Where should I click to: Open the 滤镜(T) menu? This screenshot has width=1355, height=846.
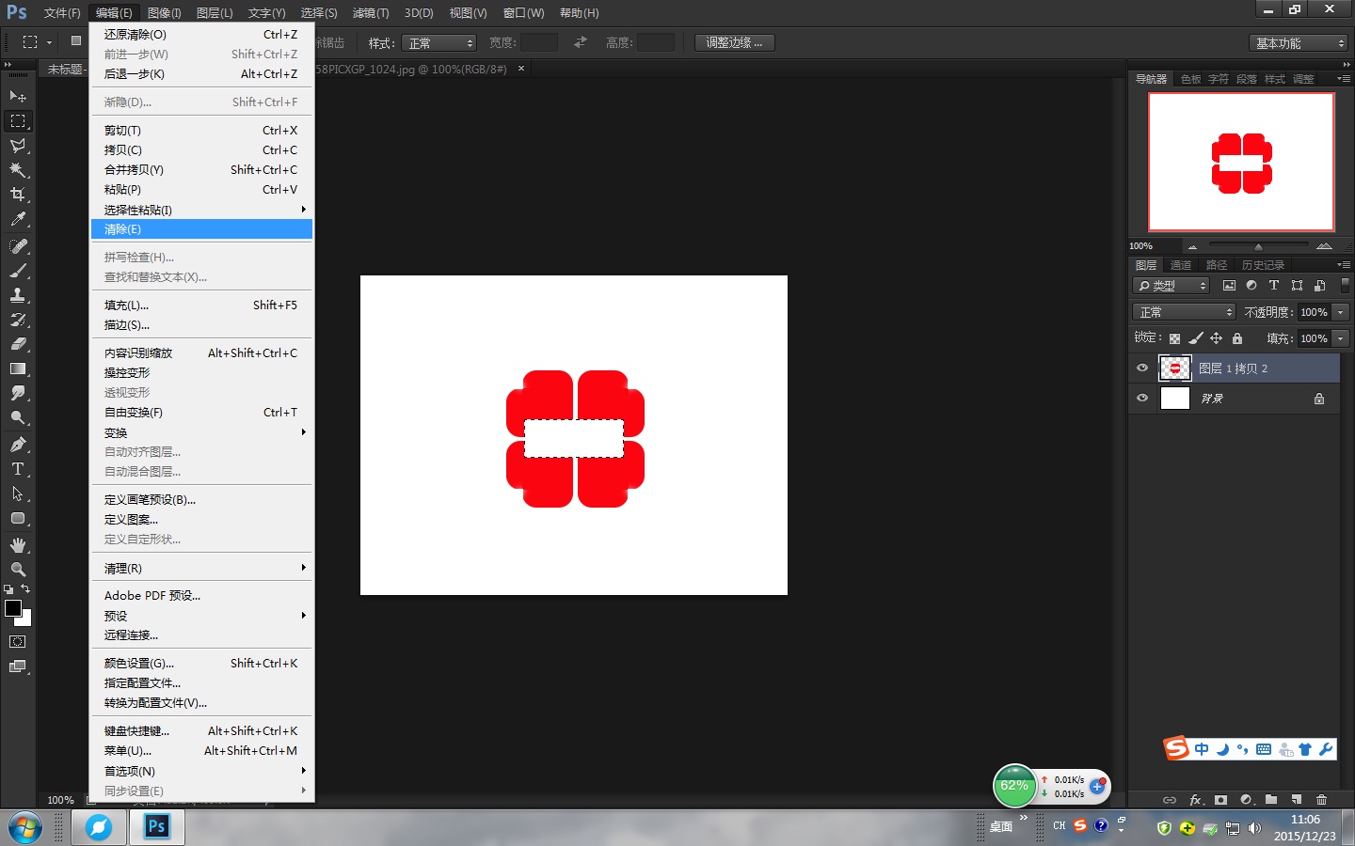pyautogui.click(x=371, y=13)
